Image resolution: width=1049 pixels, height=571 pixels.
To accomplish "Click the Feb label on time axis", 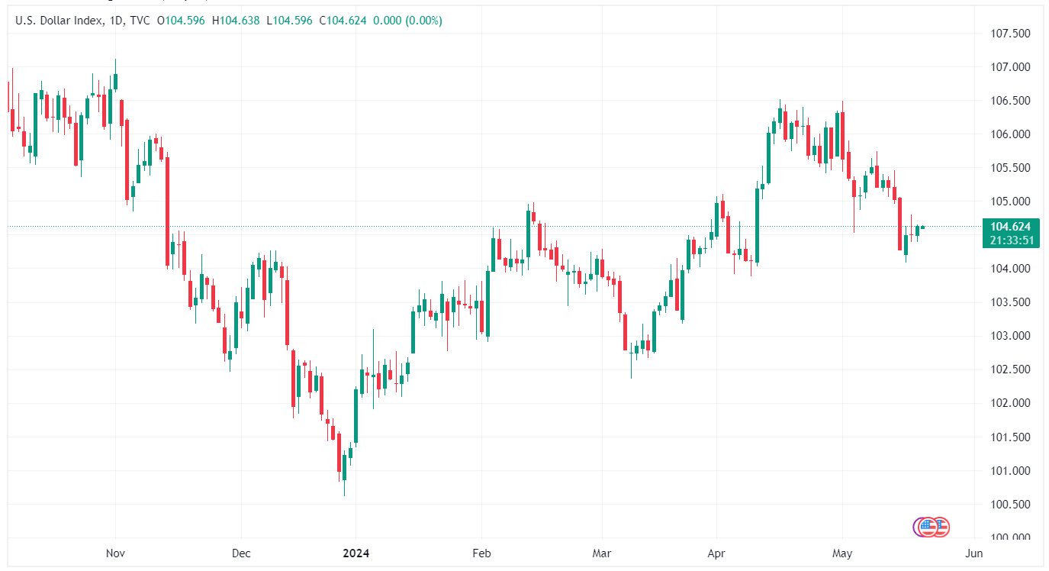I will (x=481, y=553).
